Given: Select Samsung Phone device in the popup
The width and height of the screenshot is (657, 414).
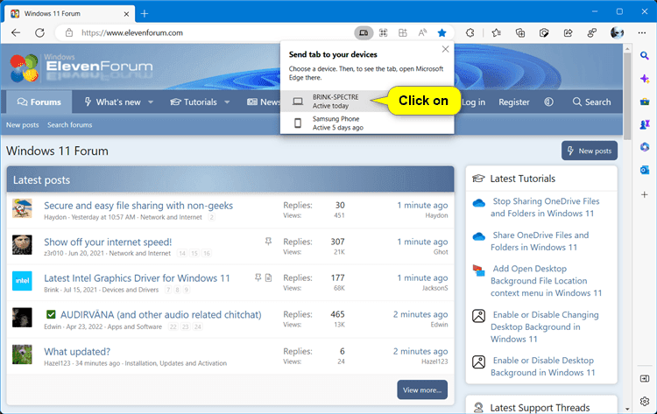Looking at the screenshot, I should tap(367, 123).
